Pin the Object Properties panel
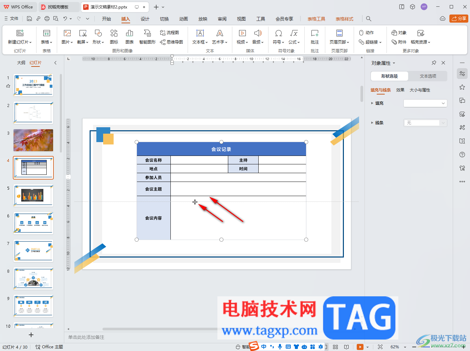Viewport: 470px width, 351px height. click(434, 63)
